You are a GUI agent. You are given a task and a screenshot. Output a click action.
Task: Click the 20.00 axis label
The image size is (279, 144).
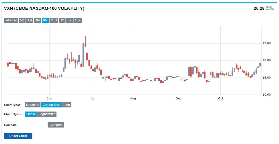click(267, 61)
